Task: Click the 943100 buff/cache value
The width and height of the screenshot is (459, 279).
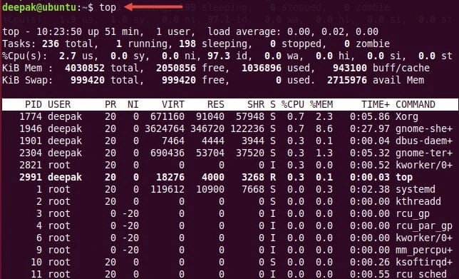Action: [350, 69]
